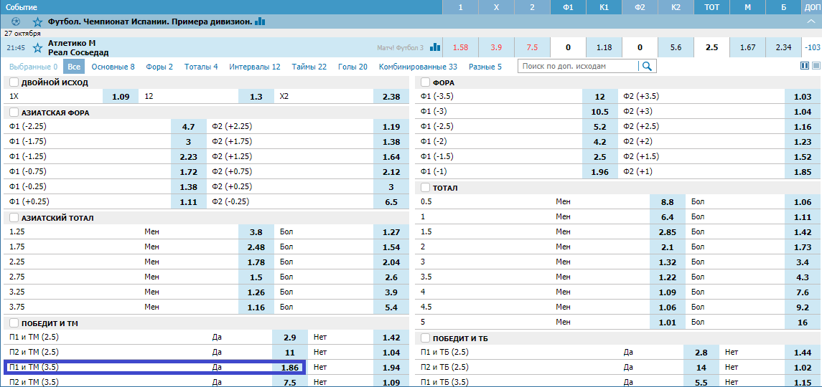Viewport: 822px width, 387px height.
Task: Select Ф2 (+2.5) odds 1.16
Action: coord(803,127)
